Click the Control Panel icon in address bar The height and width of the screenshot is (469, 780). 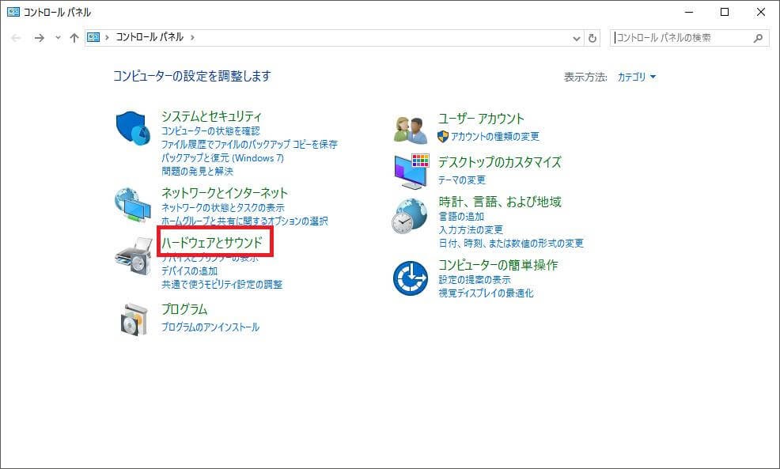[x=93, y=37]
